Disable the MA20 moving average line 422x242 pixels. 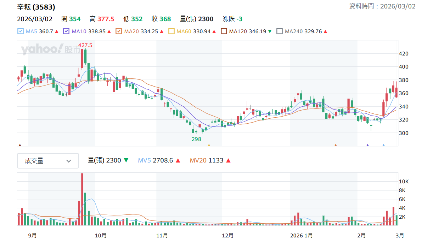coord(119,31)
